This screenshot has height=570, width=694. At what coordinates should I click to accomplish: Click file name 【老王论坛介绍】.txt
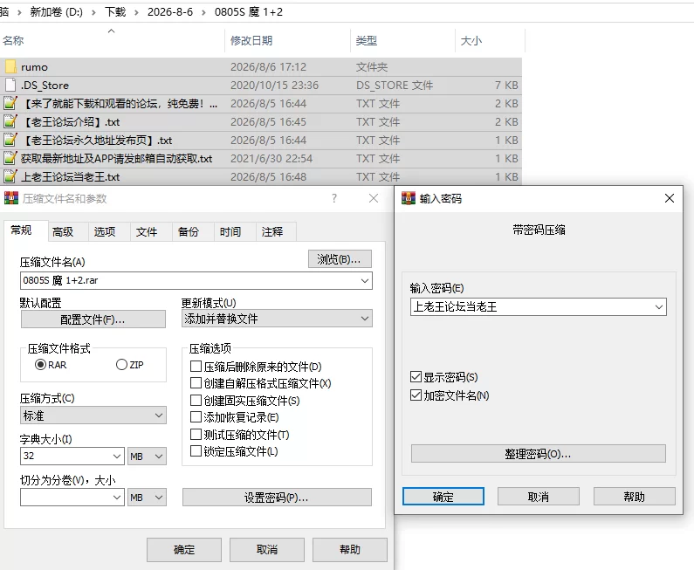pyautogui.click(x=70, y=121)
